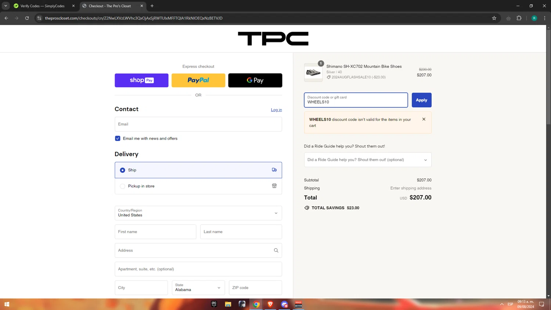Click the Enter shipping address text
The width and height of the screenshot is (551, 310).
(411, 188)
